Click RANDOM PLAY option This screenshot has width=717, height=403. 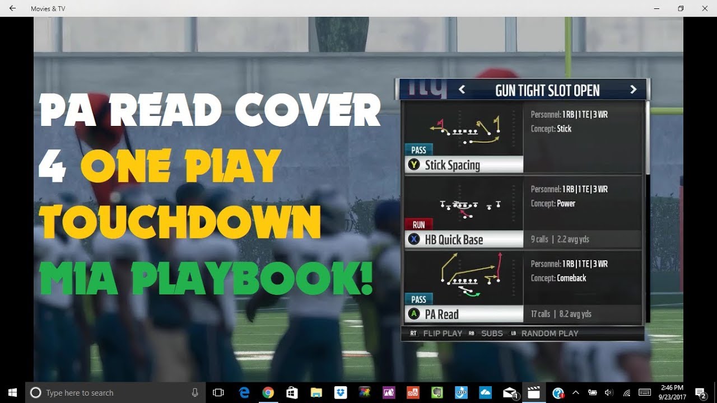[x=550, y=334]
